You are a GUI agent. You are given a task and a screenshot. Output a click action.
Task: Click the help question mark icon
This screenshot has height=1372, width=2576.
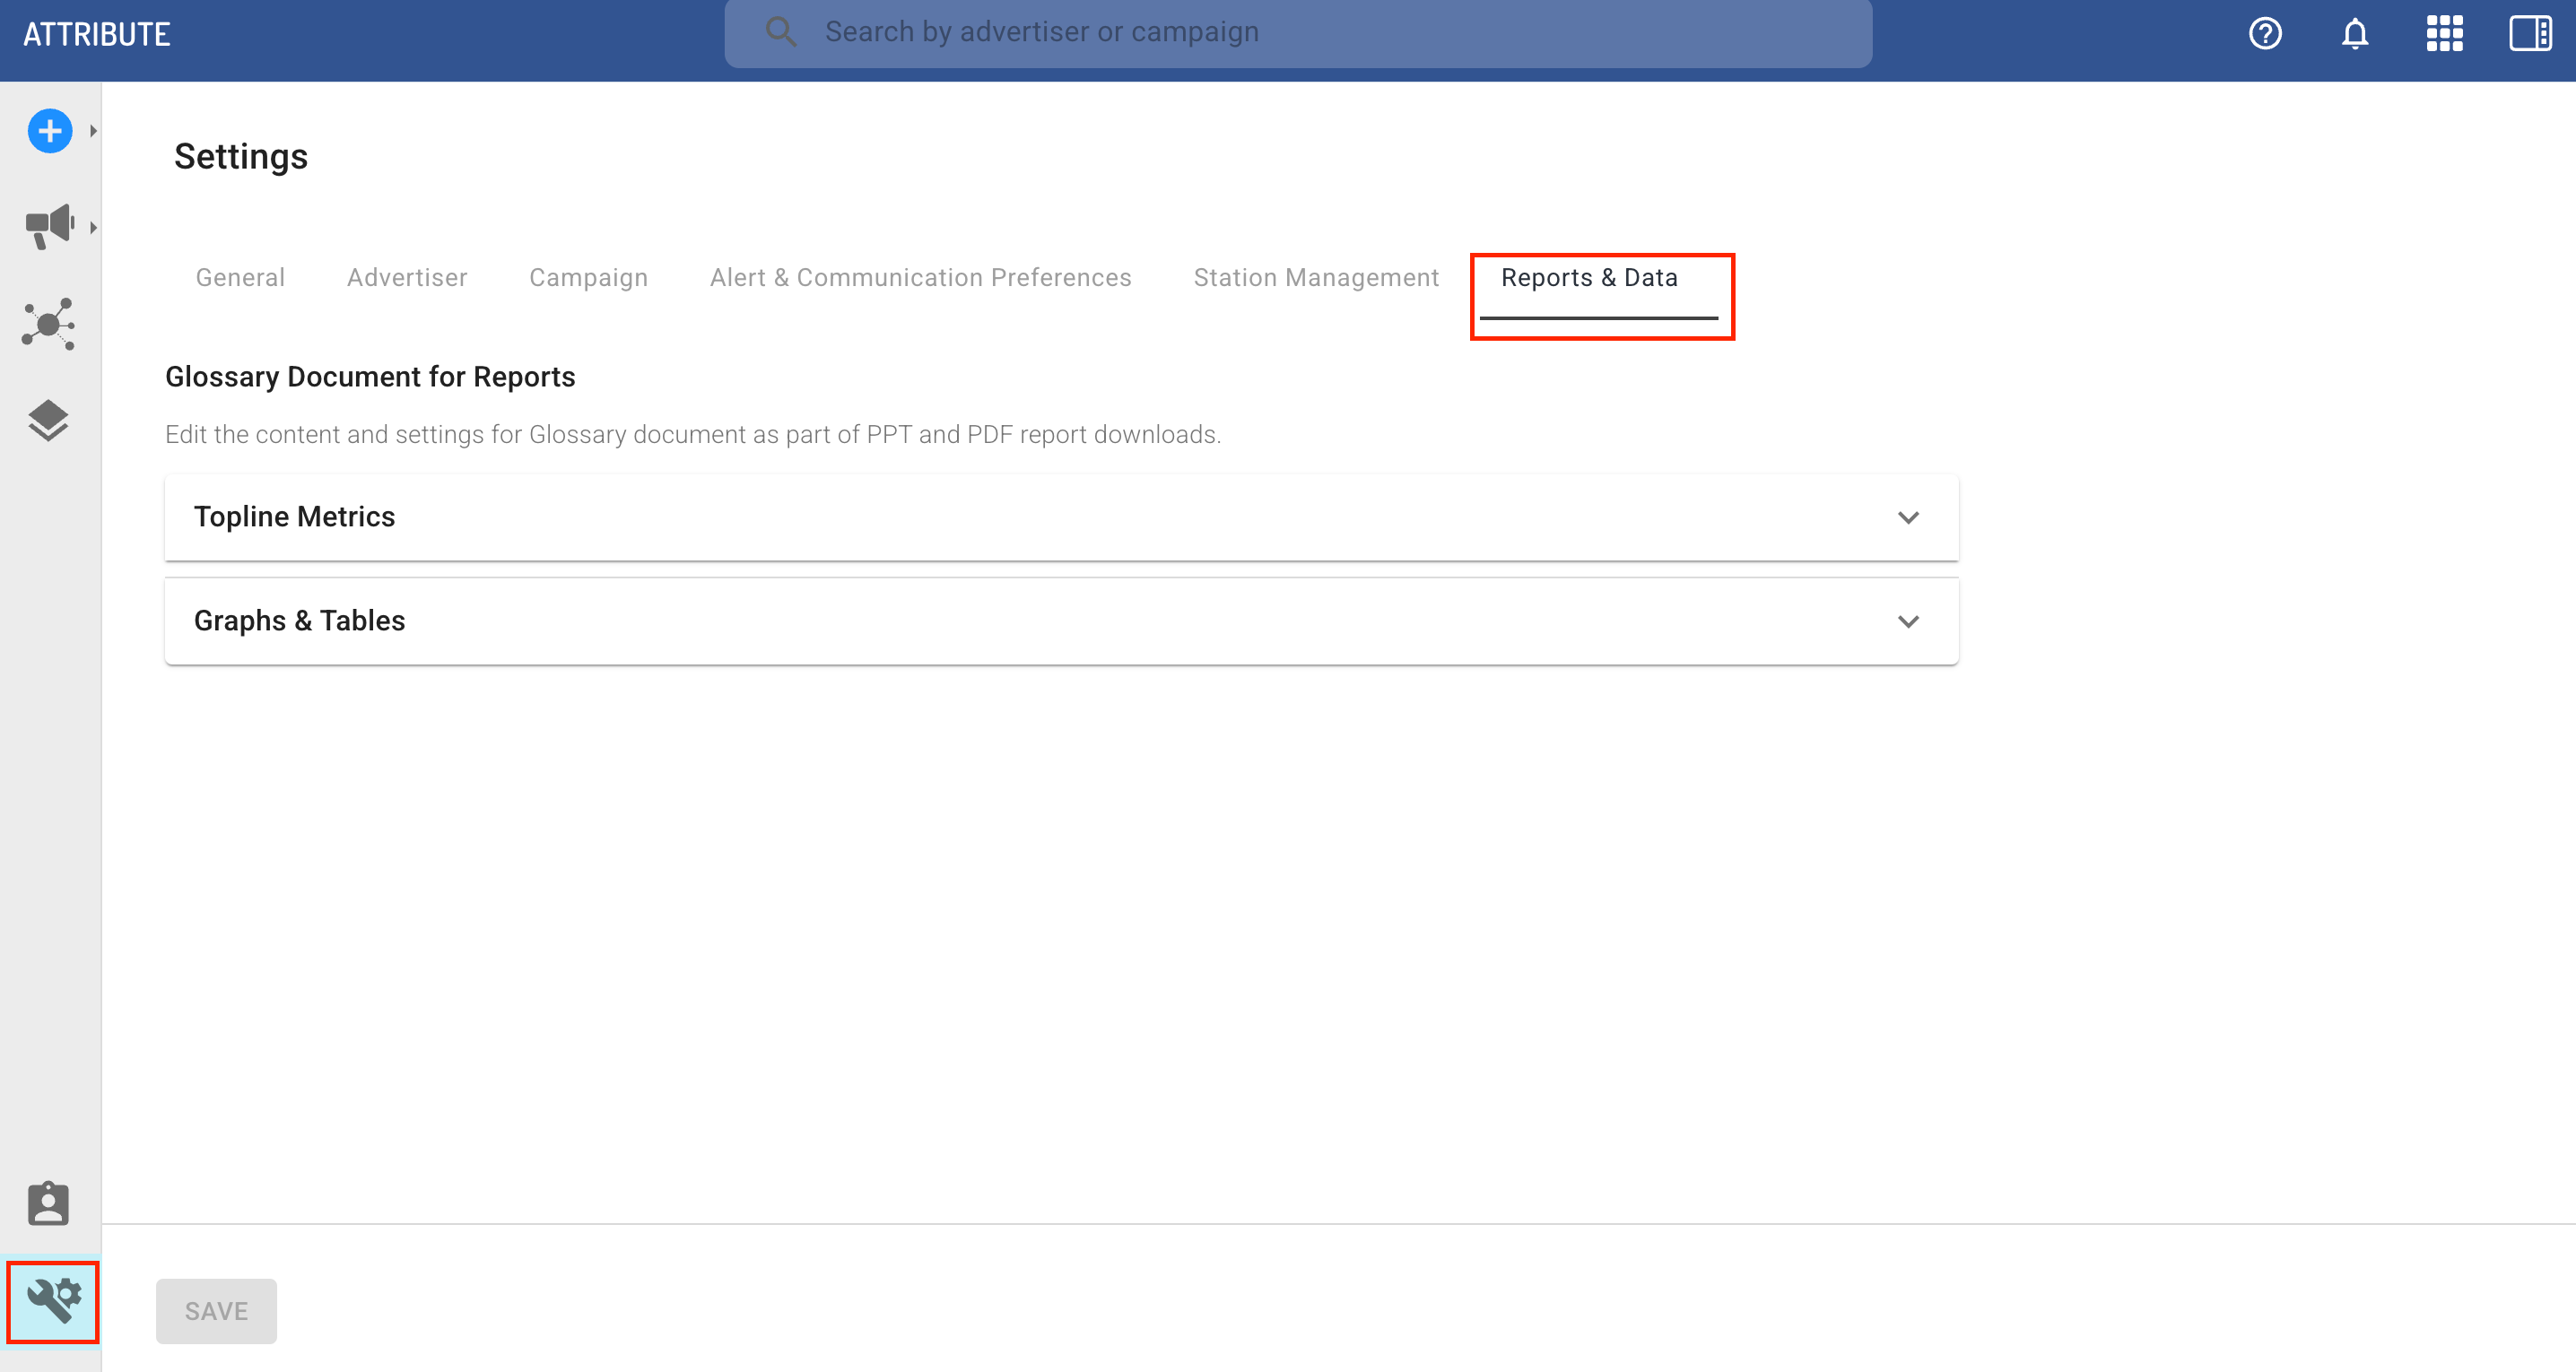(x=2265, y=34)
